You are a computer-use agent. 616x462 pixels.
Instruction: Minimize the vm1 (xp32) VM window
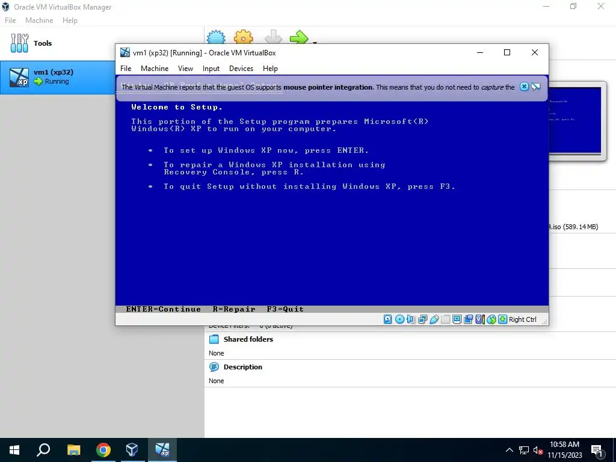(x=480, y=52)
